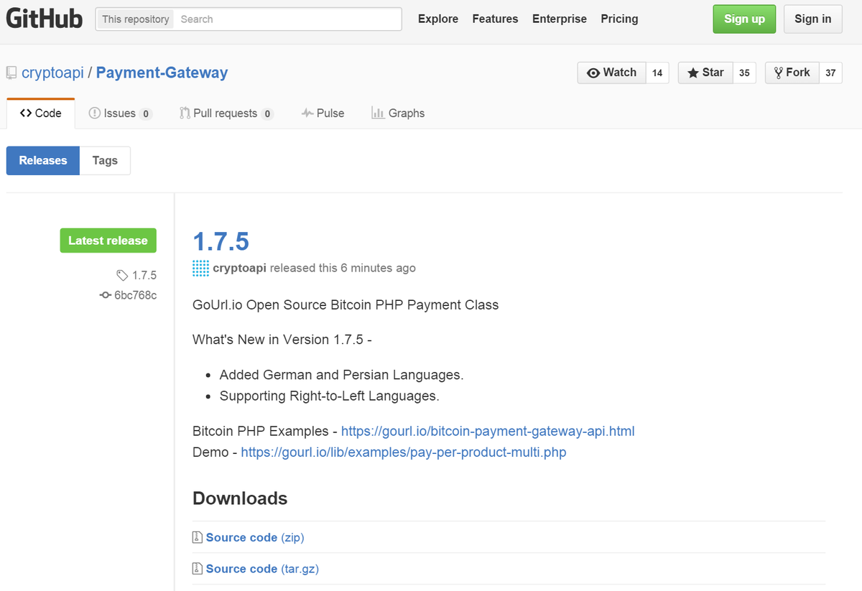Click the tar.gz file icon for Source code
This screenshot has height=591, width=862.
click(198, 569)
